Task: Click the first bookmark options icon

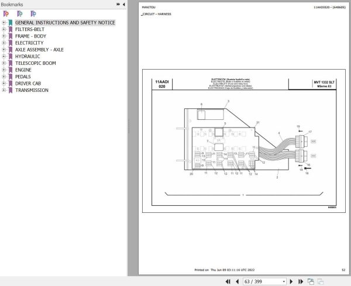Action: [6, 13]
